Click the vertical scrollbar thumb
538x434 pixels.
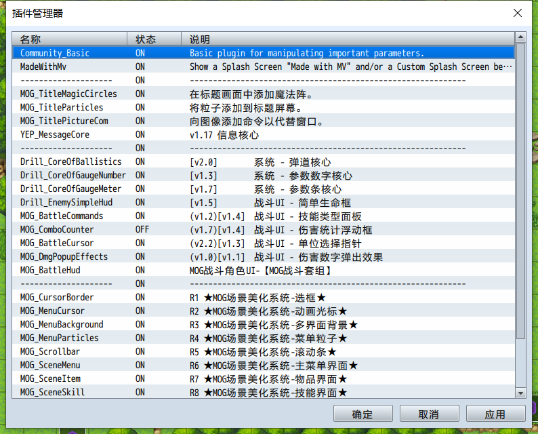point(520,191)
